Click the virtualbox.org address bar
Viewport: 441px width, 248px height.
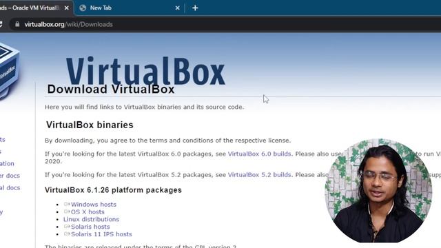pyautogui.click(x=225, y=24)
